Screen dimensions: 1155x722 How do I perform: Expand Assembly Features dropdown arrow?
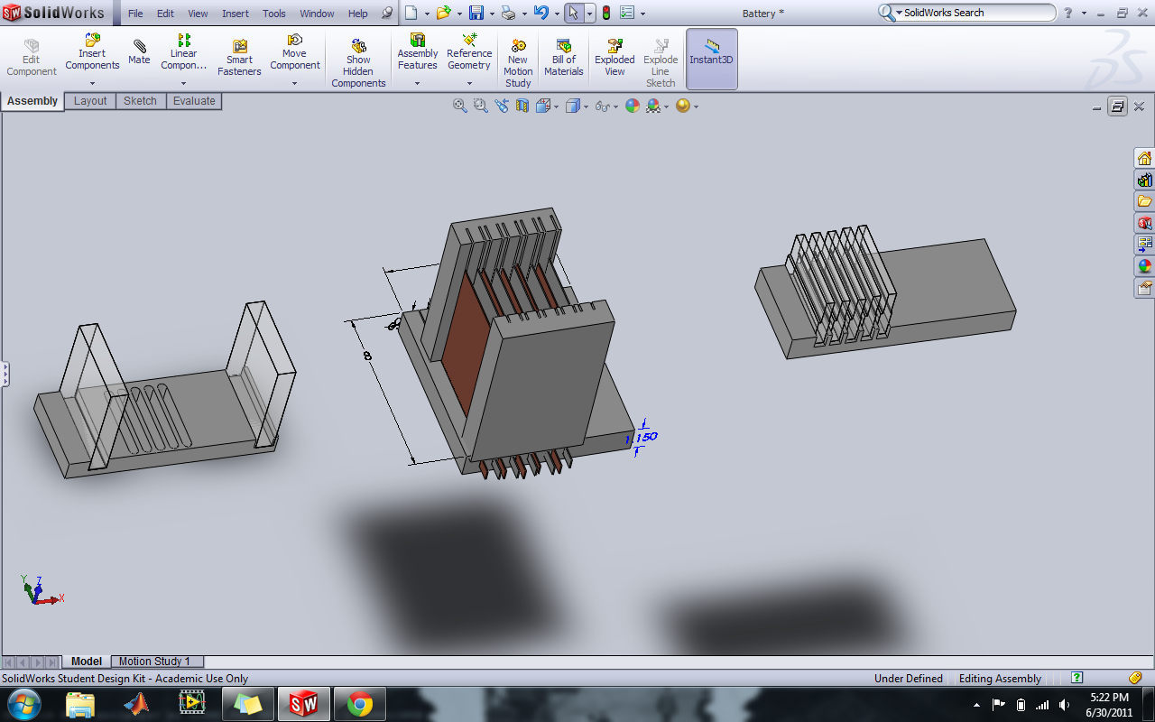point(417,83)
